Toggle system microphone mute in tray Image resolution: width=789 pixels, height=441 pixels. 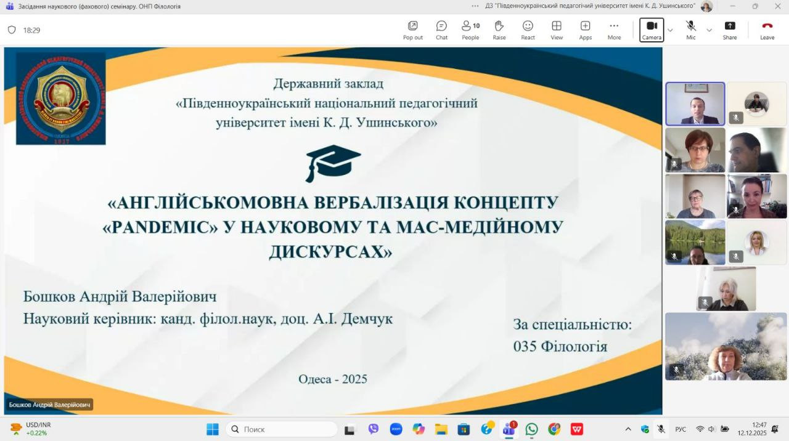coord(661,429)
